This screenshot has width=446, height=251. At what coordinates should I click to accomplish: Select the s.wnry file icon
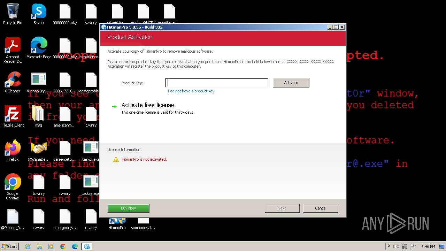click(91, 15)
